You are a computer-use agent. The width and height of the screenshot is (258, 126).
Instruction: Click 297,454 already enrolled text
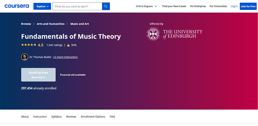(39, 88)
